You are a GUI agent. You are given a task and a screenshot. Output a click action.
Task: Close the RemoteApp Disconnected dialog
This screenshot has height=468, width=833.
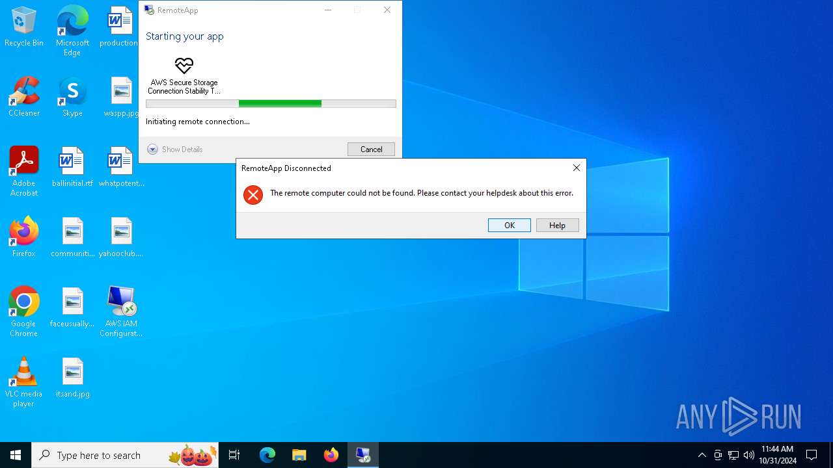point(576,168)
